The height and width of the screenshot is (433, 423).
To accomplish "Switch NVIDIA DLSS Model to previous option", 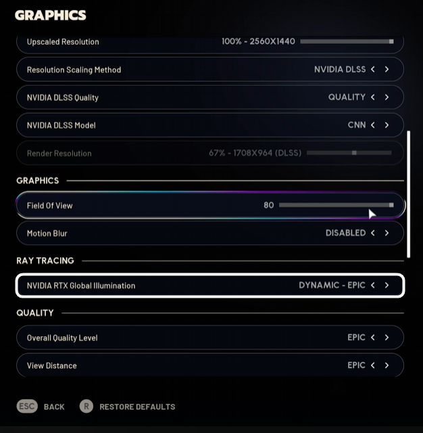I will coord(372,125).
